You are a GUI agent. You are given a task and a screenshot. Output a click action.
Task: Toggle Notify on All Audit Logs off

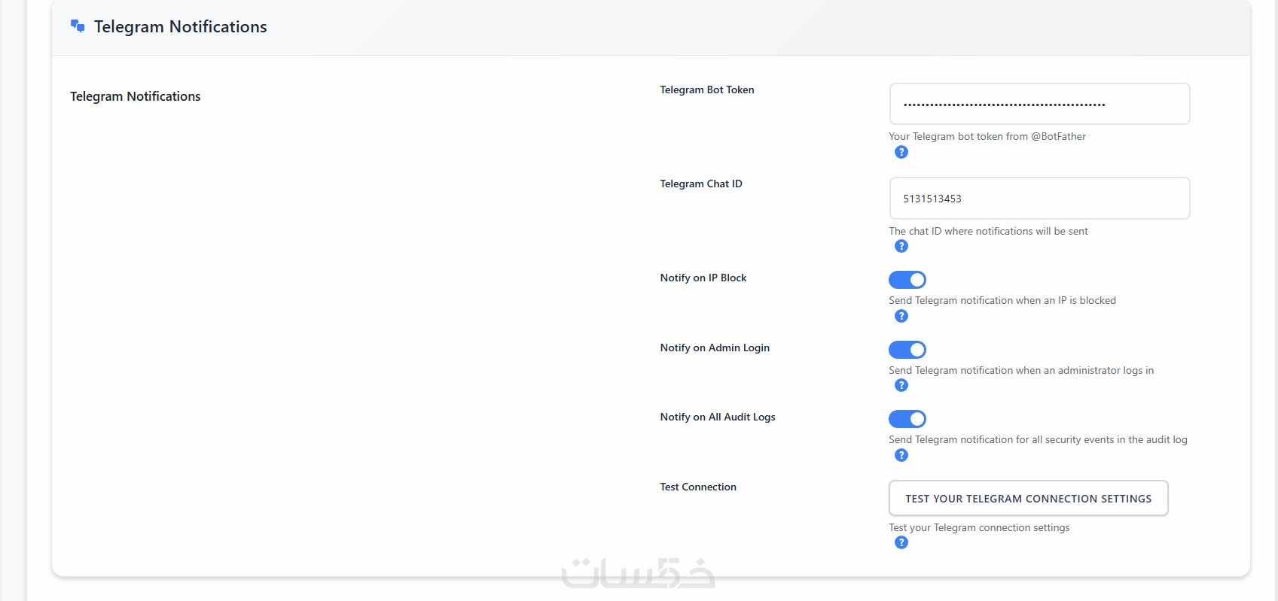[x=907, y=419]
